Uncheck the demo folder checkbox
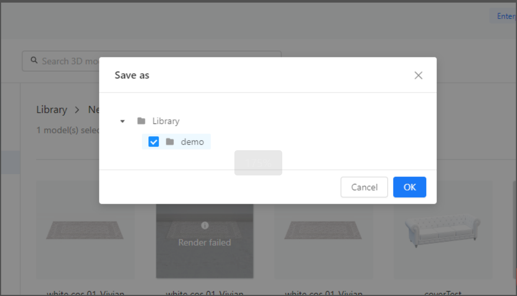 [x=154, y=142]
